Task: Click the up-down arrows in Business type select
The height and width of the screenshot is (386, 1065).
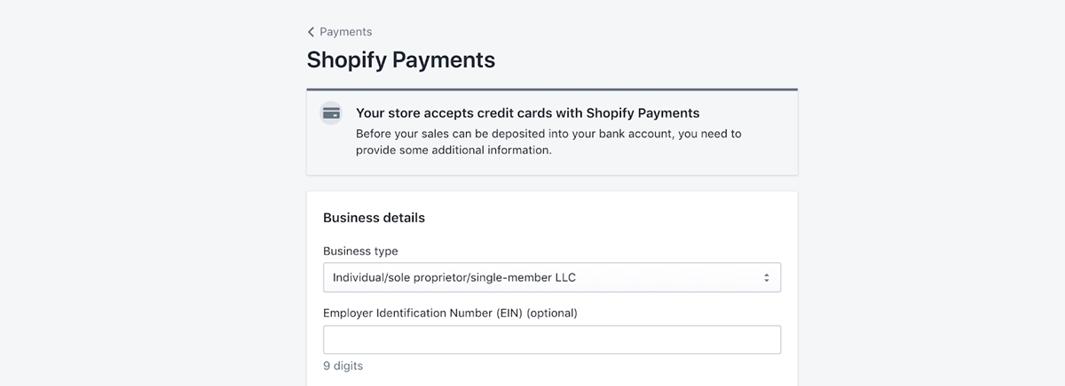Action: pos(767,278)
